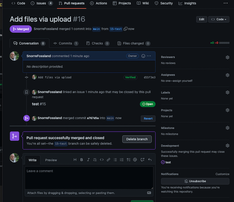Open SnorreFossland profile from comment header
This screenshot has width=234, height=202.
[x=39, y=56]
